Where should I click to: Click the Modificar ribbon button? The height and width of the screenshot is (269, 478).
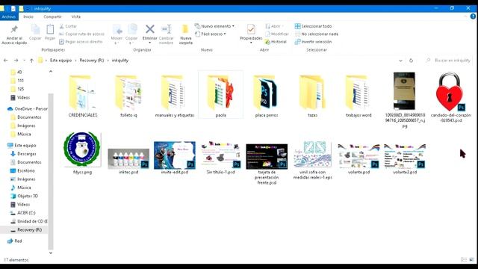point(276,34)
